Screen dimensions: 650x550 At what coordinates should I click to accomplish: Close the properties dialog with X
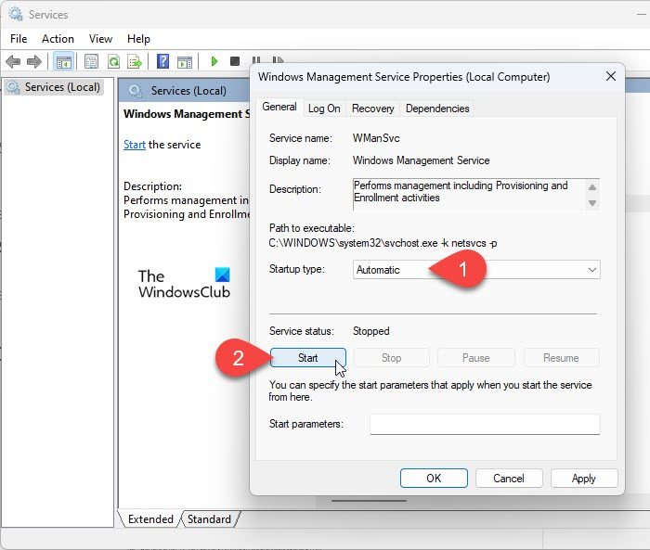[x=611, y=76]
